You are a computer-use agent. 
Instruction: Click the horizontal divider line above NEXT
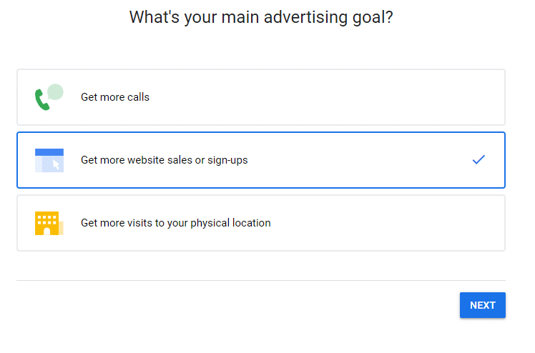[x=260, y=280]
